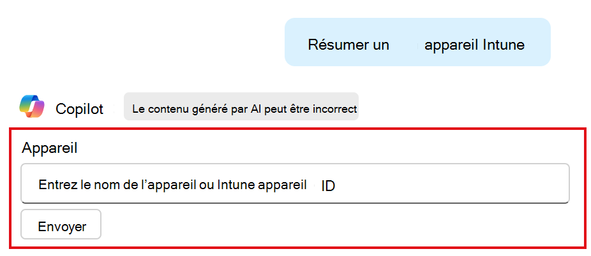Click the 'Entrez le nom' placeholder text
The height and width of the screenshot is (256, 591).
[x=77, y=185]
